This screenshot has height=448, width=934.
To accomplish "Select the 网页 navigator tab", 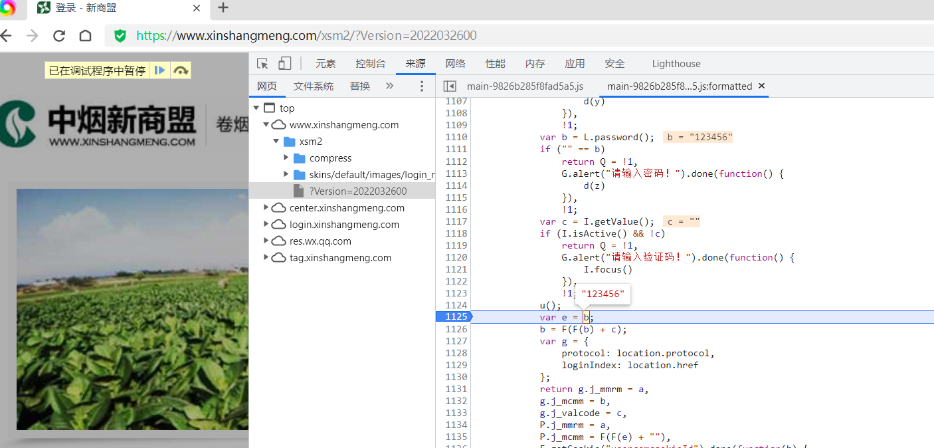I will tap(267, 86).
